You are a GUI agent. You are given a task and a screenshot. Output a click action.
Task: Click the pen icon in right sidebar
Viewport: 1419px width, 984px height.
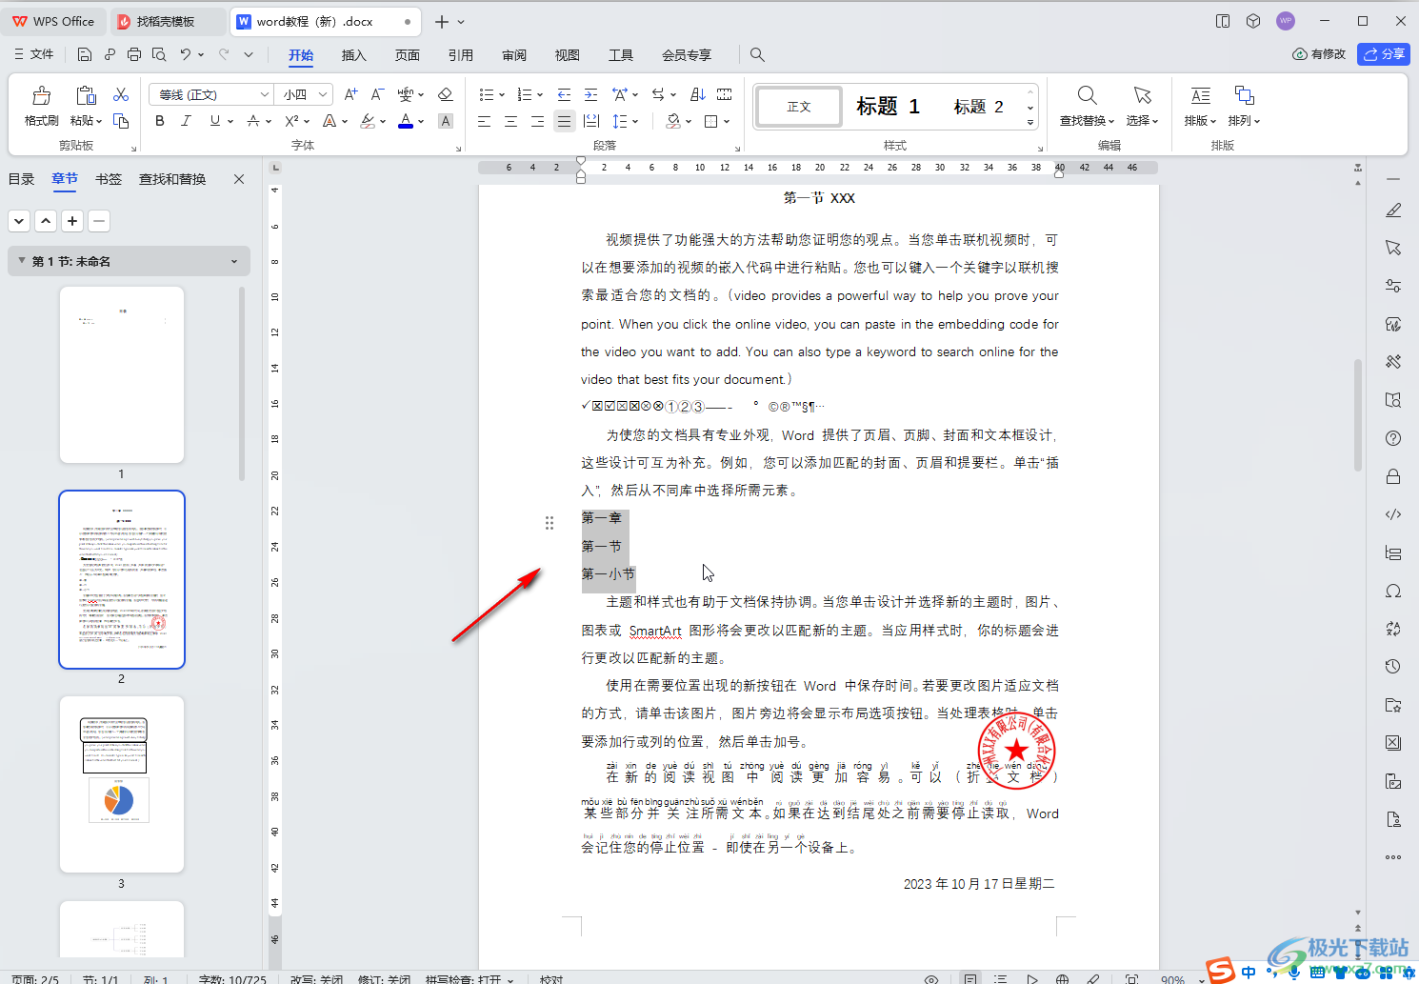1393,210
